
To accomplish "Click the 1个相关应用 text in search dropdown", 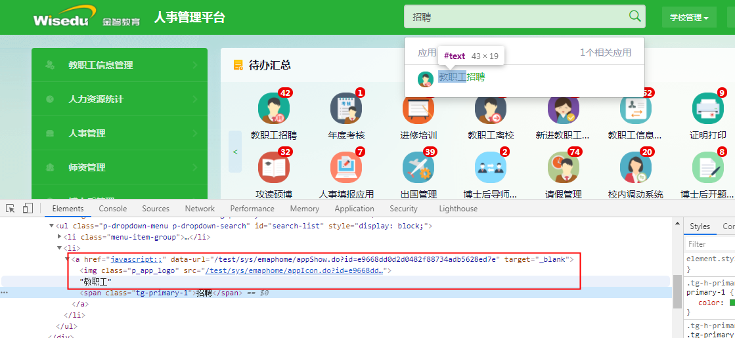I will [606, 53].
